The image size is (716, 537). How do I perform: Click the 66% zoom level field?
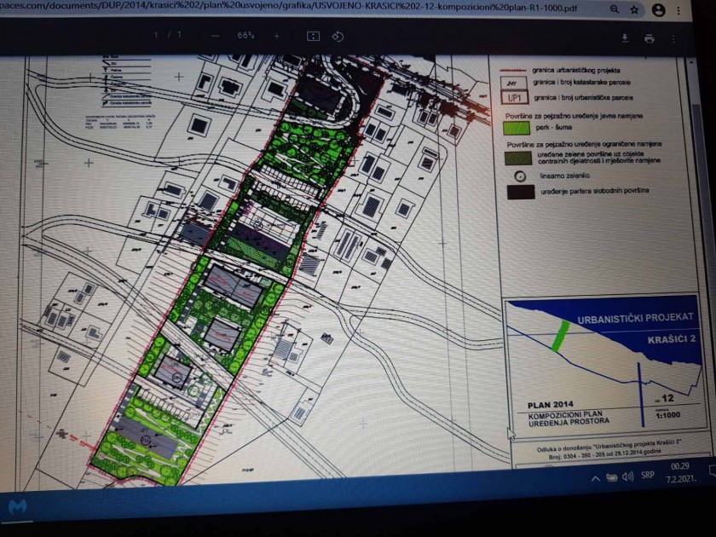click(245, 35)
